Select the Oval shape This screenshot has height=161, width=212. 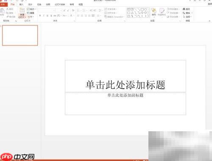point(145,9)
